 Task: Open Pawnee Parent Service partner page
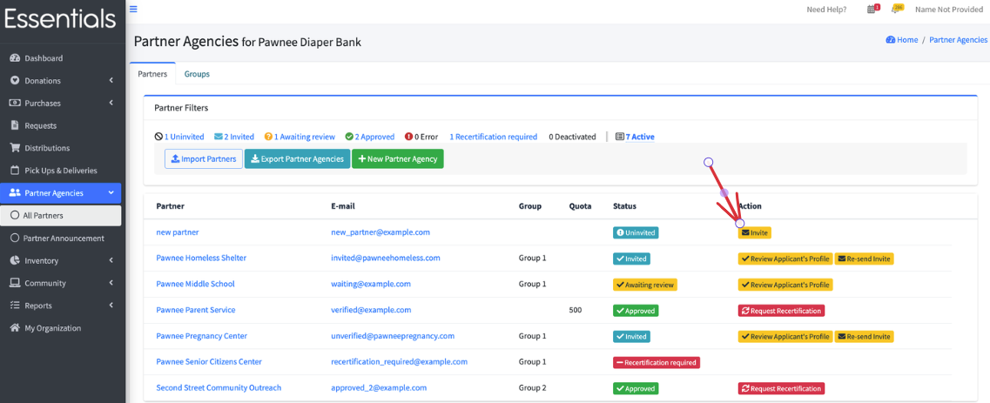click(196, 310)
